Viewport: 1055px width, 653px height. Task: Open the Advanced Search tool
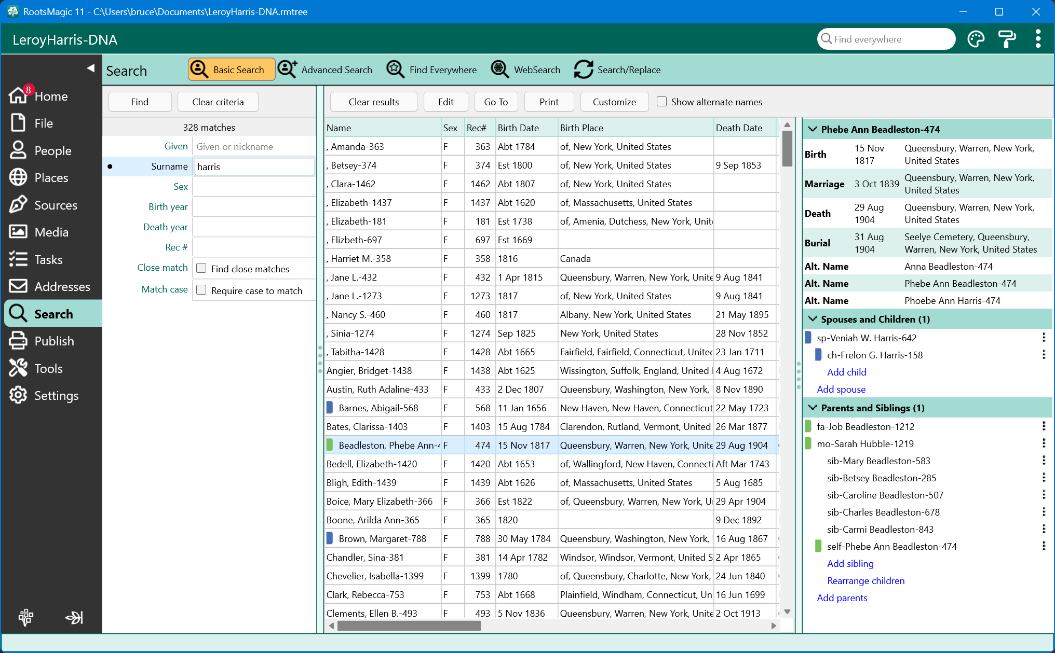coord(326,70)
